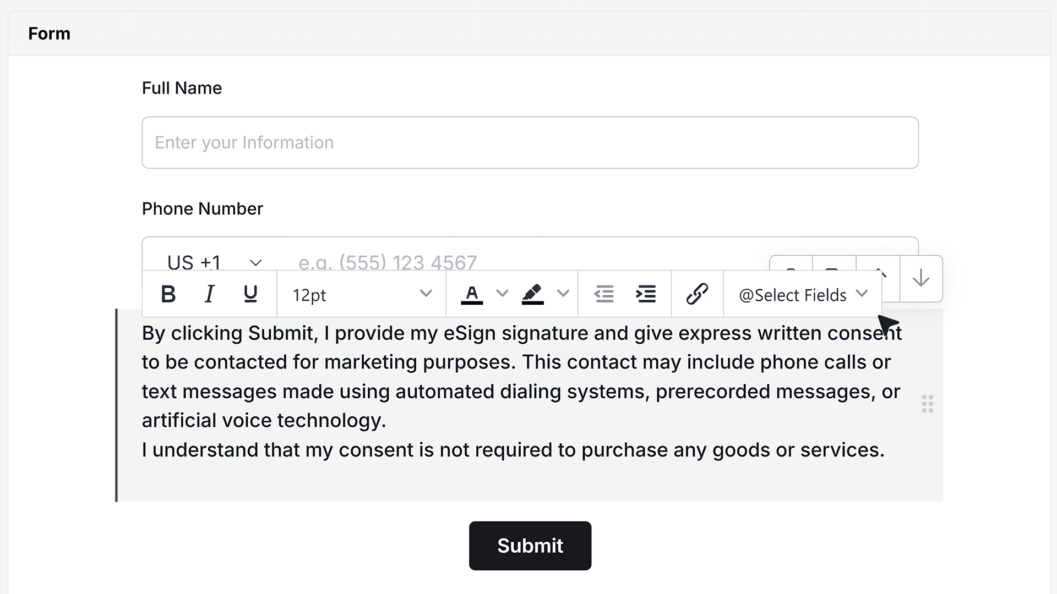Move element down with arrow icon
This screenshot has height=594, width=1057.
click(921, 279)
